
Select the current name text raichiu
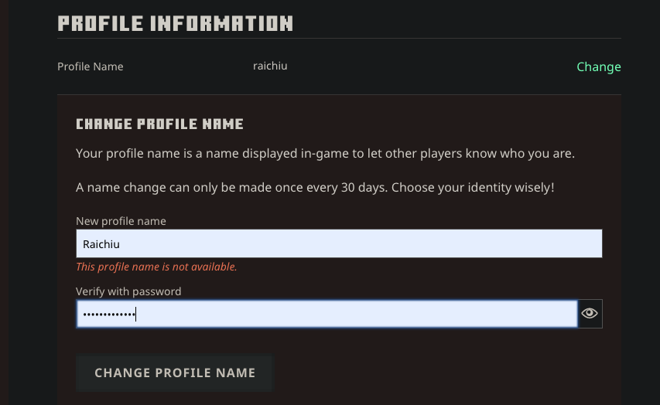[x=270, y=66]
